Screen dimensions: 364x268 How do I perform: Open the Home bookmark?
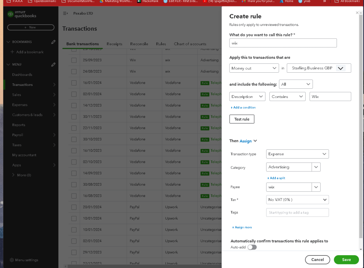286,1
